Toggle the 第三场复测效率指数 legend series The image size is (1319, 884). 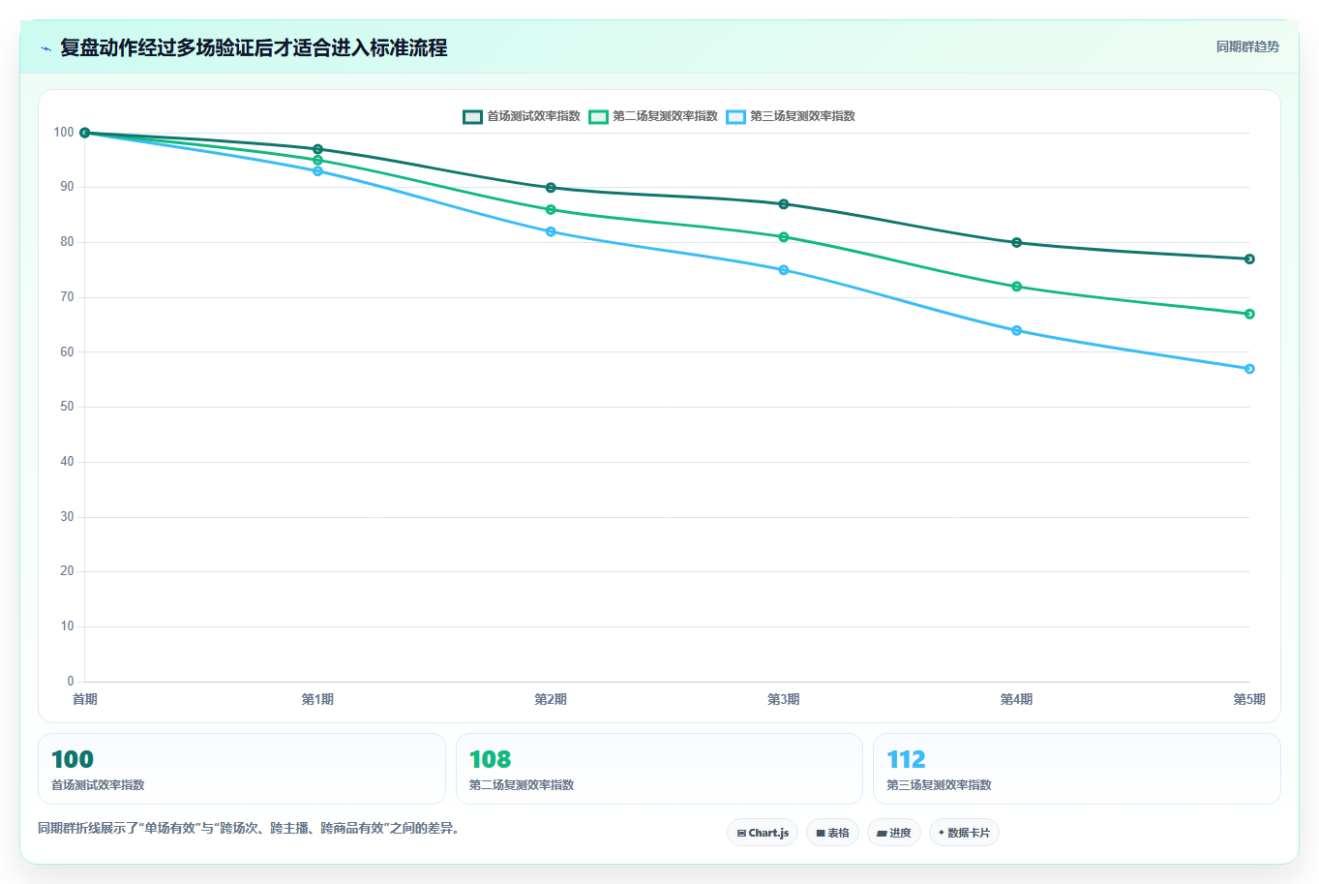point(791,116)
